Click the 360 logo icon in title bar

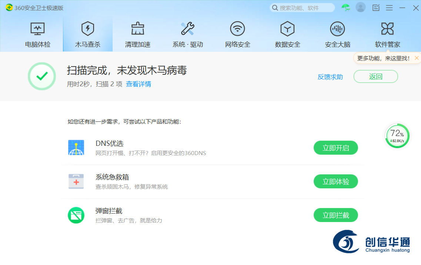pyautogui.click(x=9, y=7)
